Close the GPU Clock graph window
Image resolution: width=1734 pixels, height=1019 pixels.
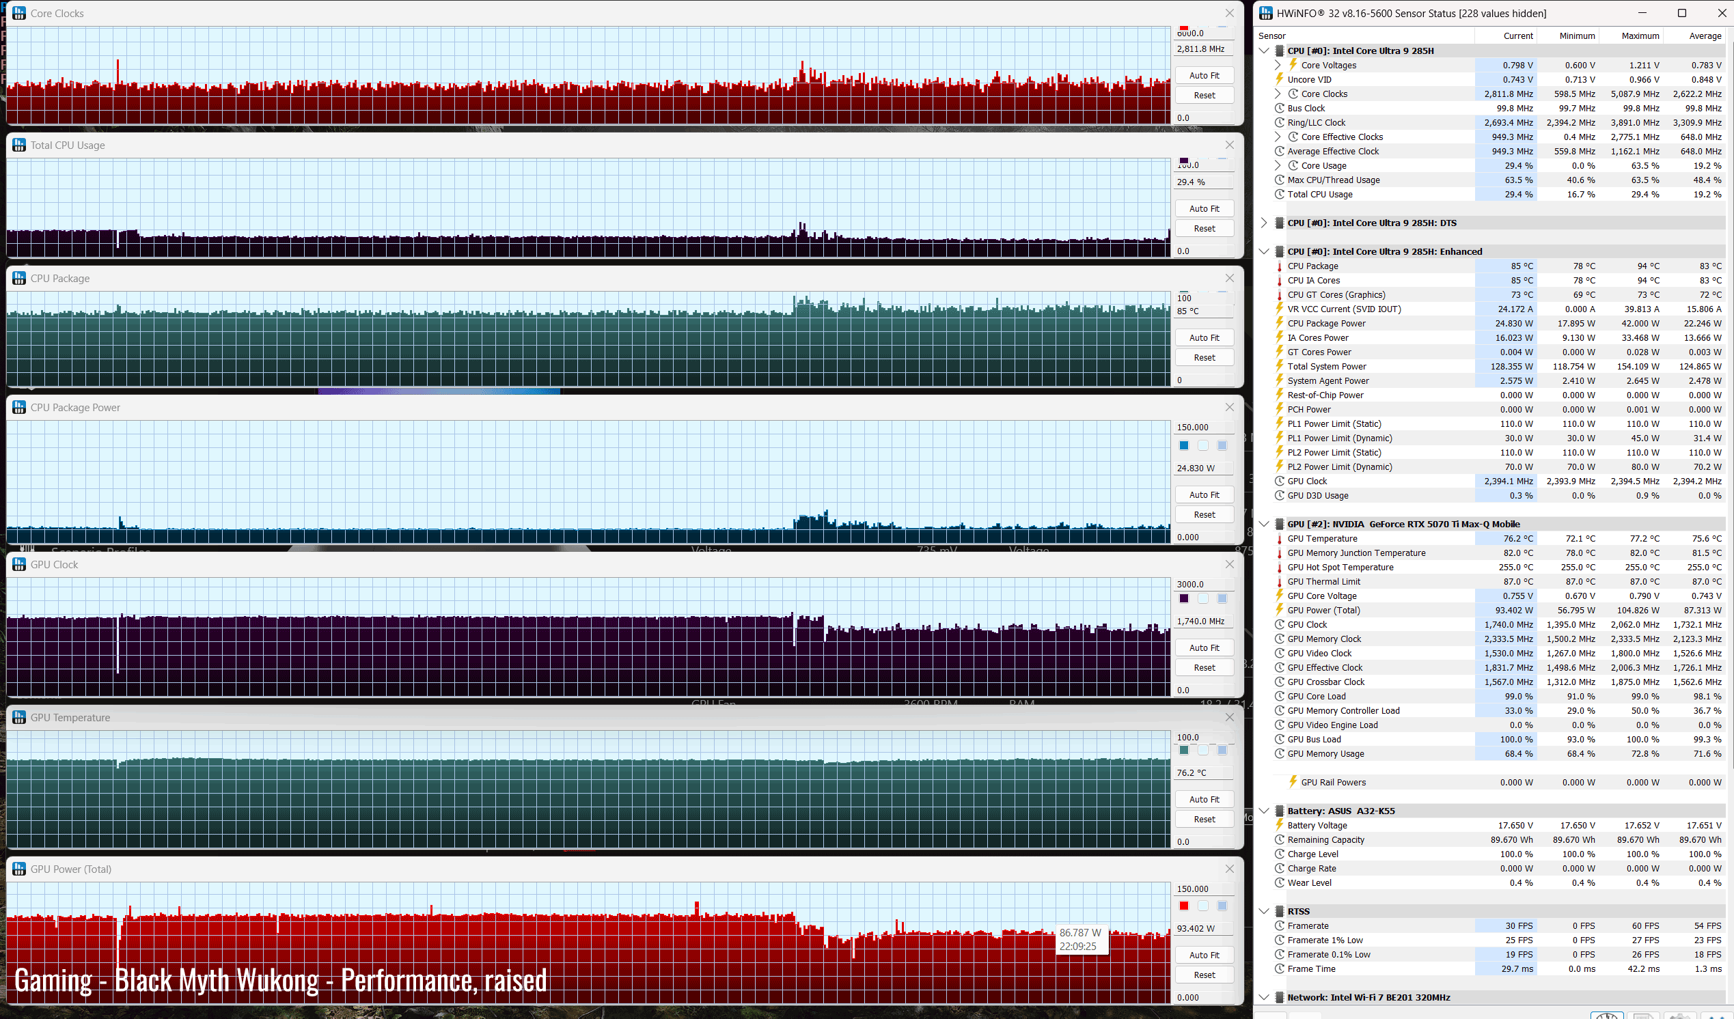pyautogui.click(x=1229, y=564)
